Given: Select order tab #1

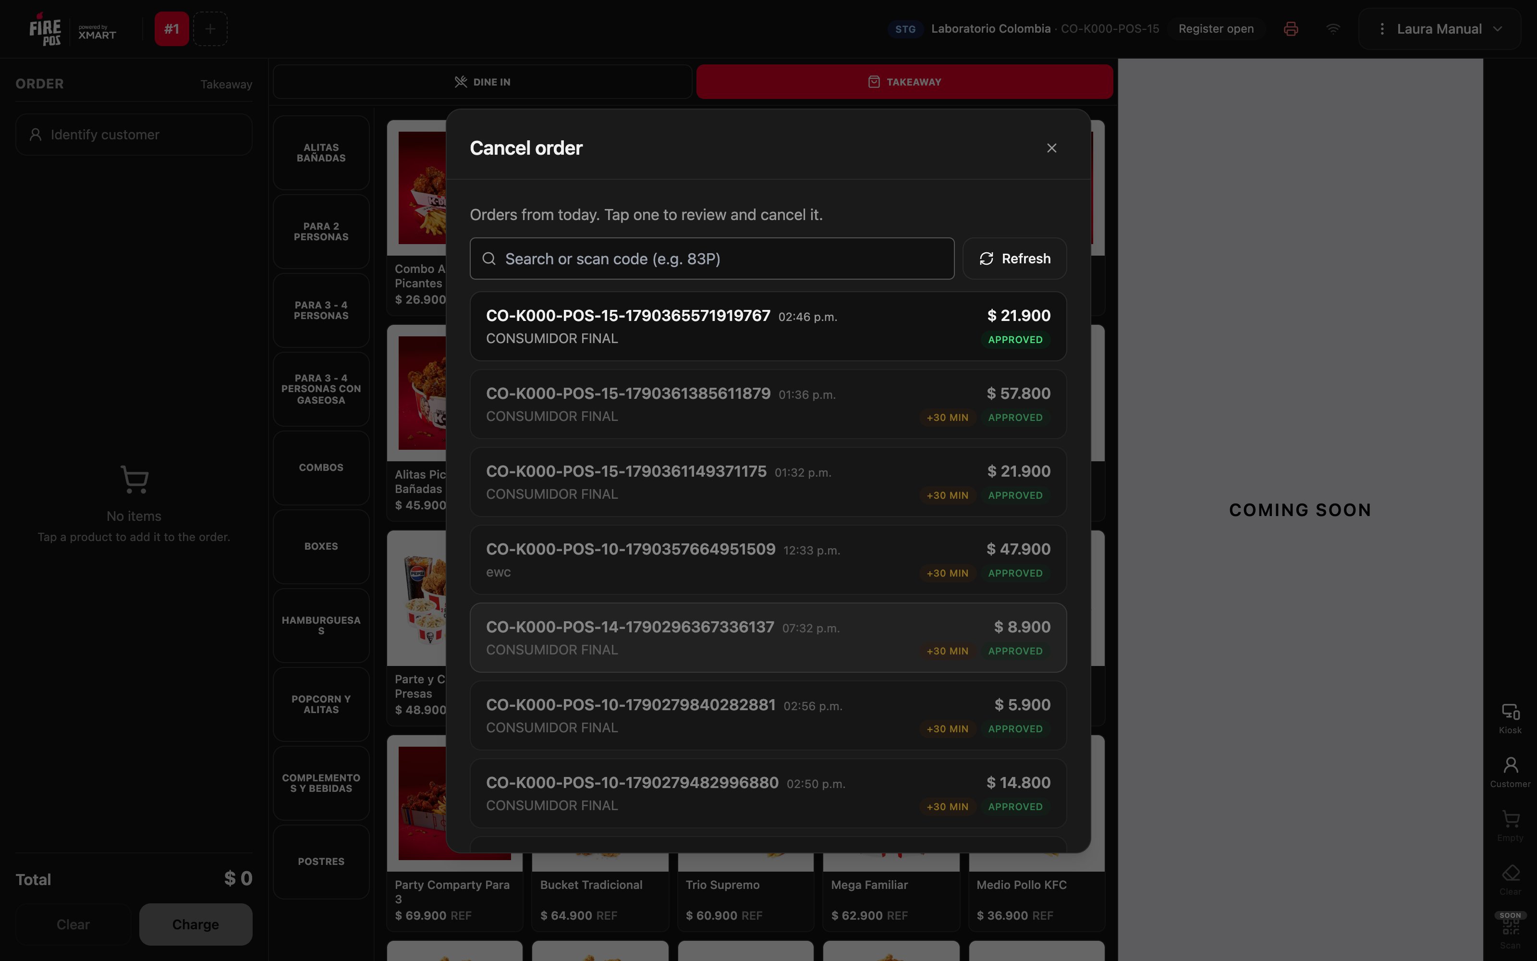Looking at the screenshot, I should tap(171, 29).
